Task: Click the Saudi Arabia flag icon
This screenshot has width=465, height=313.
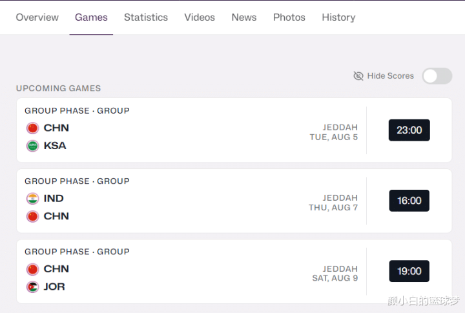Action: point(32,146)
